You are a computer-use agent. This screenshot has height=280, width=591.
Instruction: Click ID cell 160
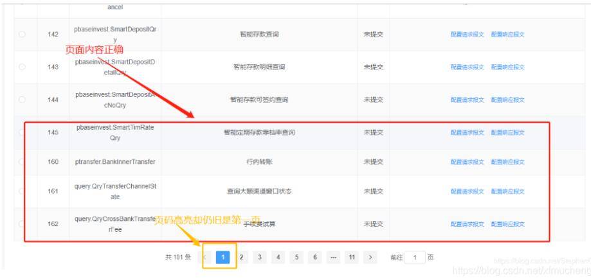tap(53, 162)
